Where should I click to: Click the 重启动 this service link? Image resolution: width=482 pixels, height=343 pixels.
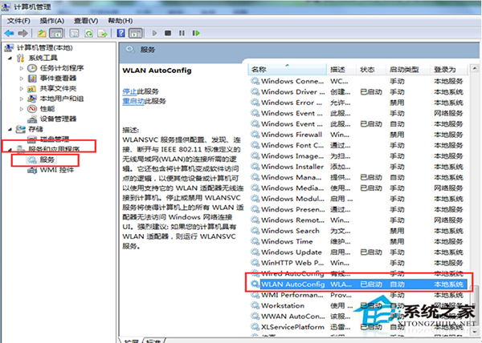pos(133,101)
